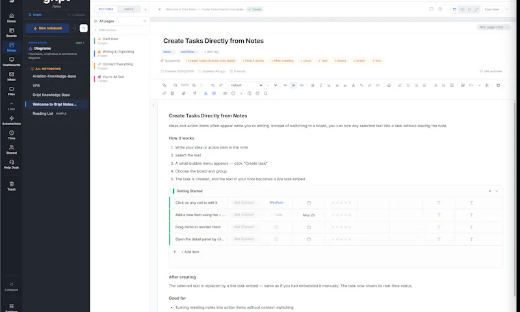The image size is (520, 312).
Task: Click the Italic formatting icon
Action: (x=320, y=86)
